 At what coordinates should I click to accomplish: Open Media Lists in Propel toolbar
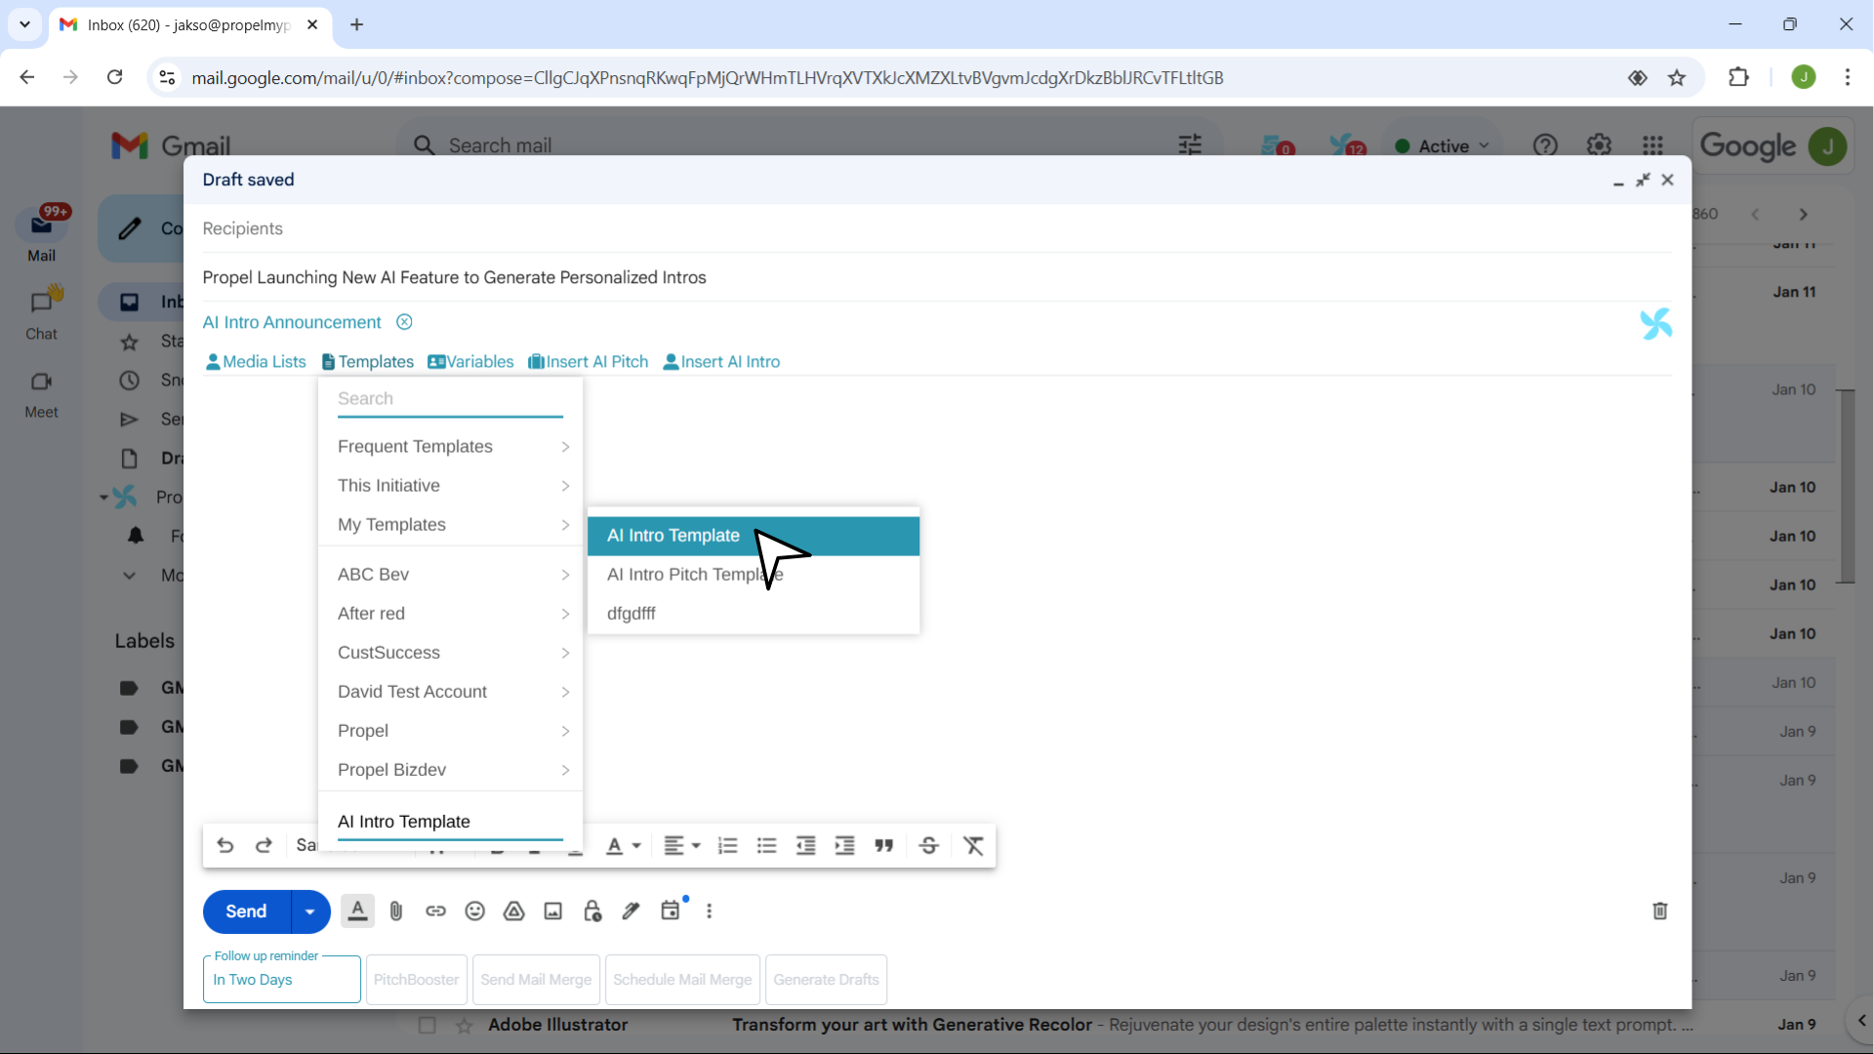256,362
